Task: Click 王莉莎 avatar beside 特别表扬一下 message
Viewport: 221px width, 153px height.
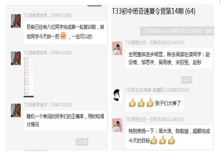Action: click(x=117, y=125)
